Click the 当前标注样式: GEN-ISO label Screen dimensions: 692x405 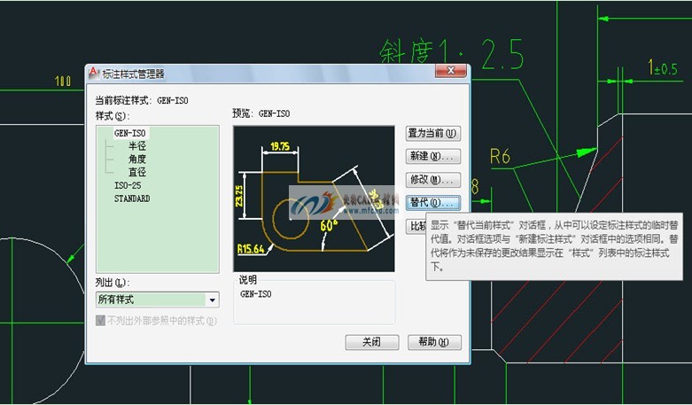pos(142,101)
